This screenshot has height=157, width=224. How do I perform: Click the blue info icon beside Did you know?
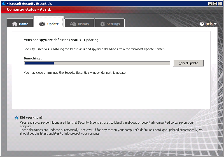[17, 118]
